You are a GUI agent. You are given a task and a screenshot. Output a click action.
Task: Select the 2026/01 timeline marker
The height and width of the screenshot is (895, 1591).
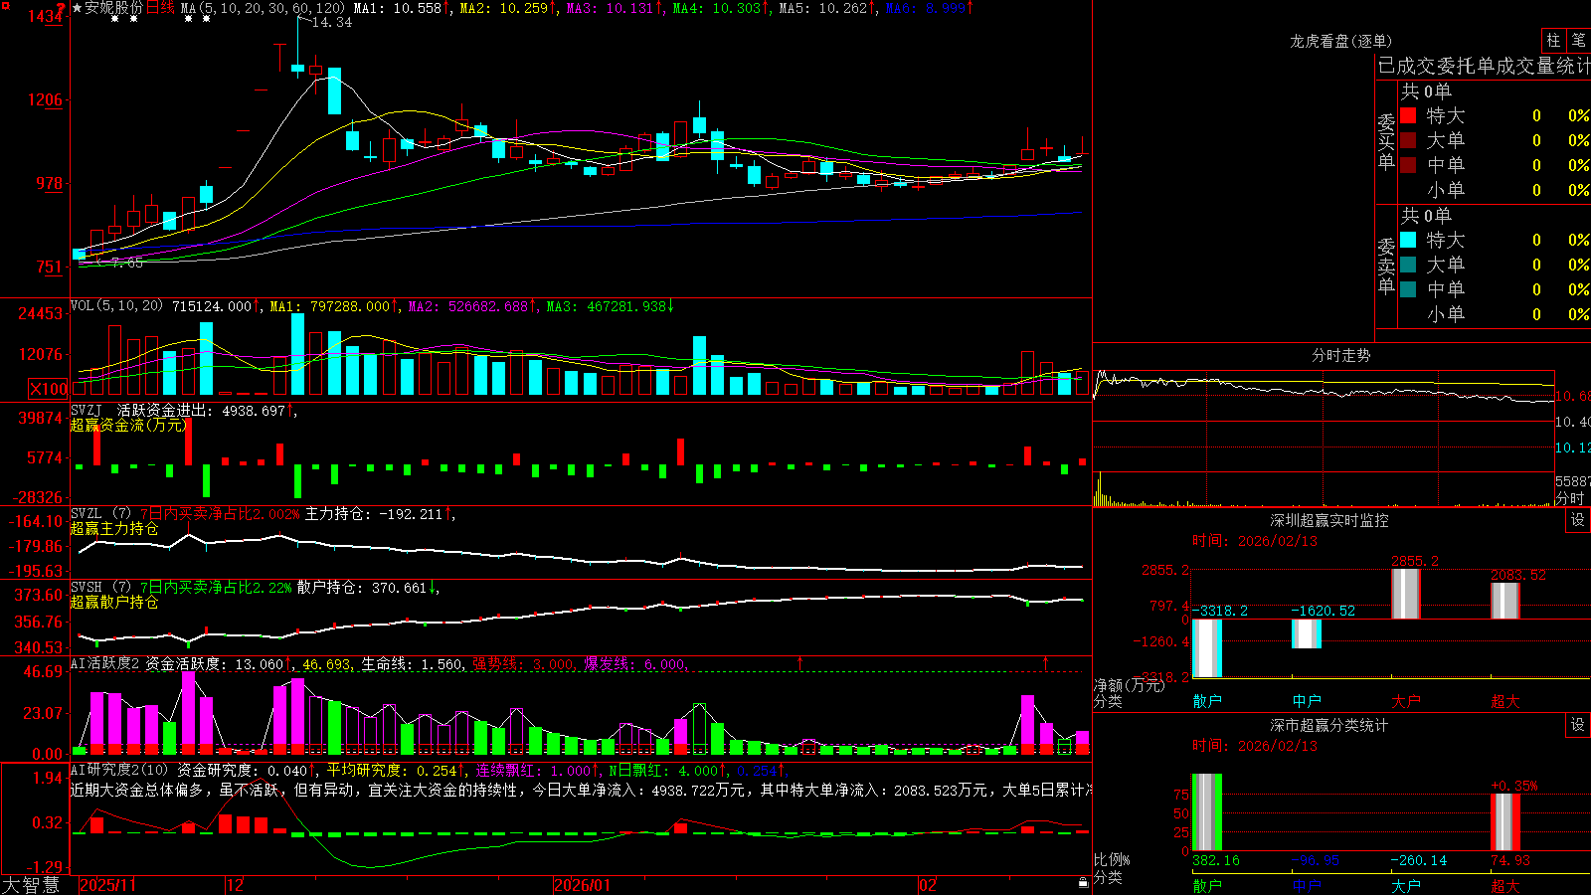[583, 885]
